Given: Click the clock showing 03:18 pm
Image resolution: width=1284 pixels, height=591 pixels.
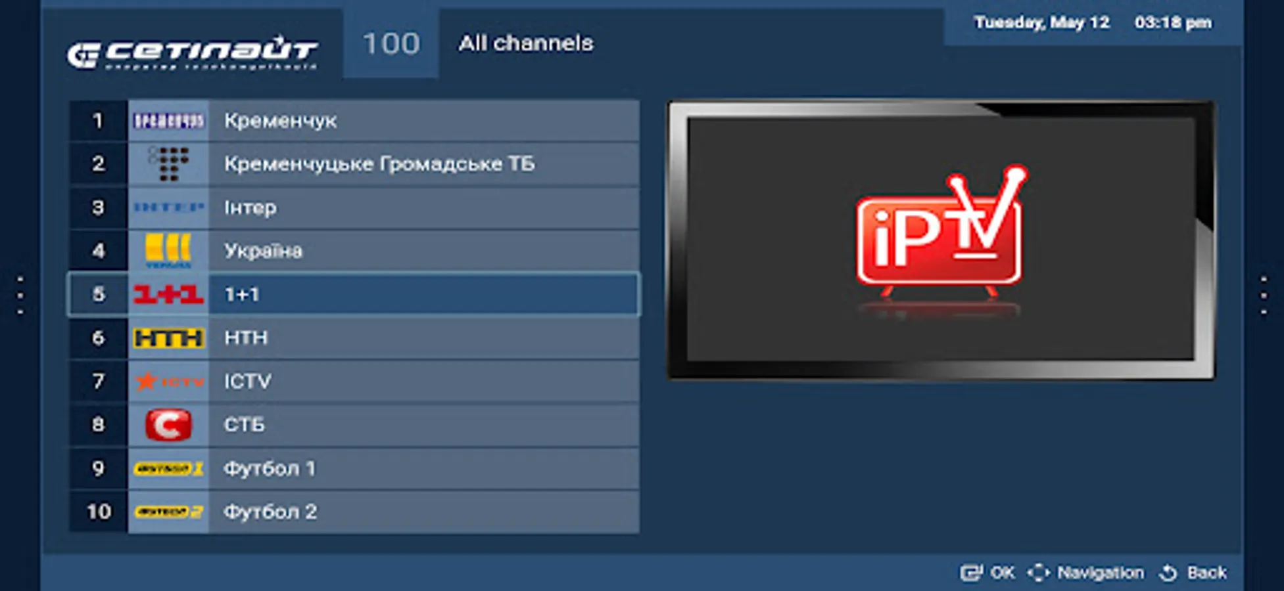Looking at the screenshot, I should click(1173, 23).
